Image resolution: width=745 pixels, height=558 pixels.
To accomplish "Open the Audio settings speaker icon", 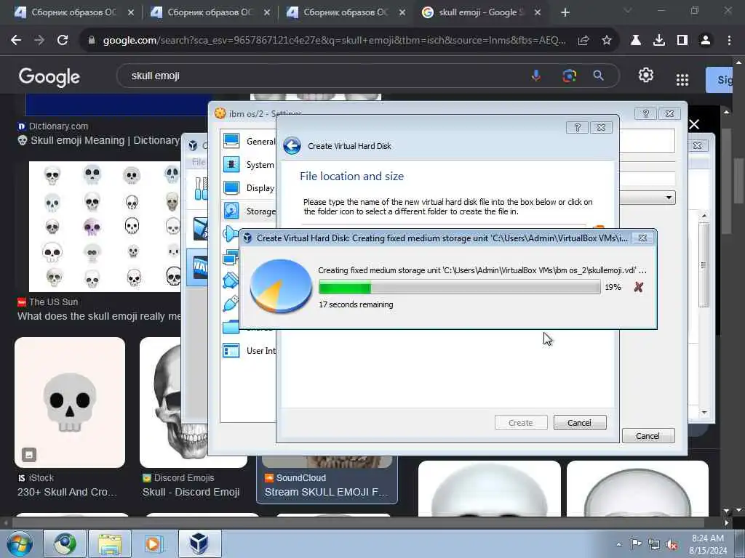I will [231, 235].
